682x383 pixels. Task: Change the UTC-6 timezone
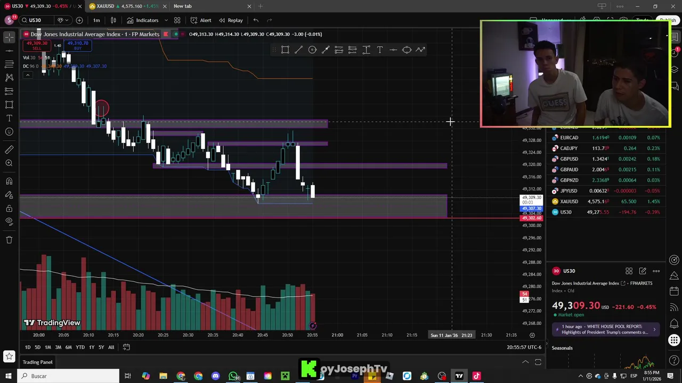coord(524,347)
